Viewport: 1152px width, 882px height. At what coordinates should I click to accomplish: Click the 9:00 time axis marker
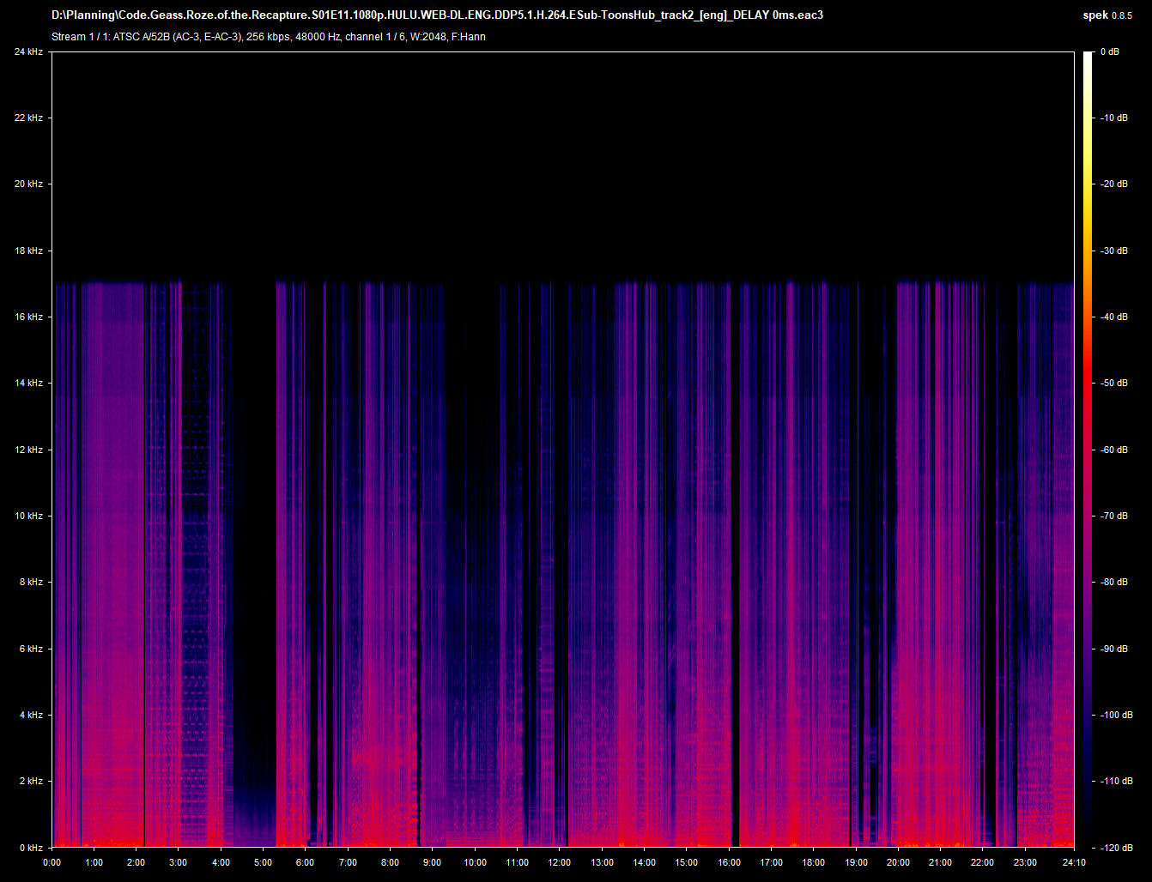433,862
